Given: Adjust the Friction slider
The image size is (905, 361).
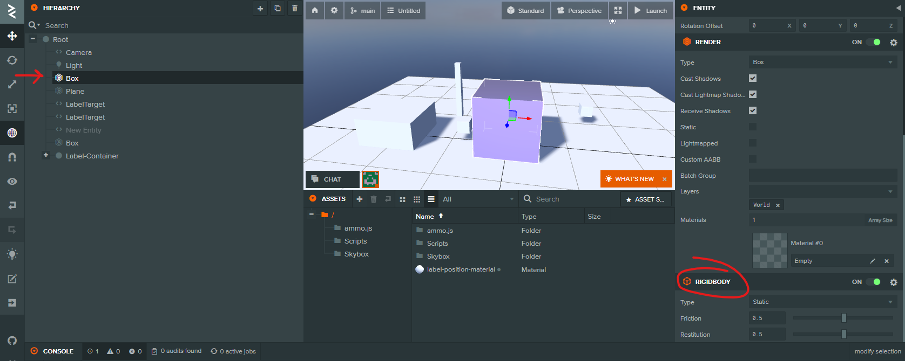Looking at the screenshot, I should pos(843,318).
